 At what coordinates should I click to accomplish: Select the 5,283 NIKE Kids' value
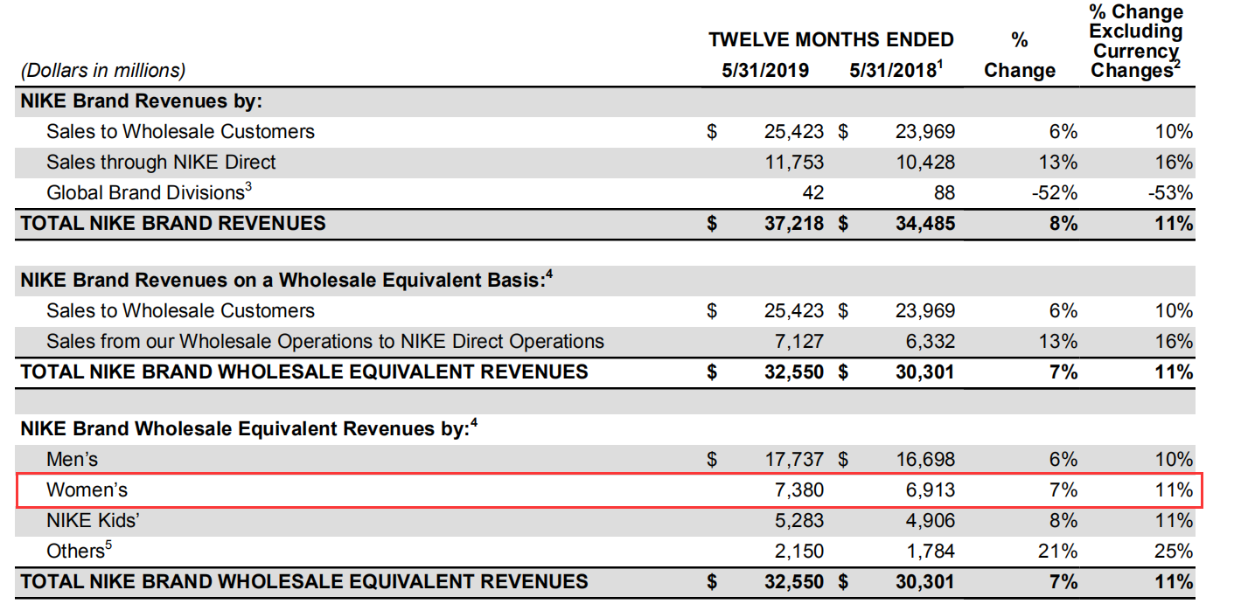pos(799,521)
